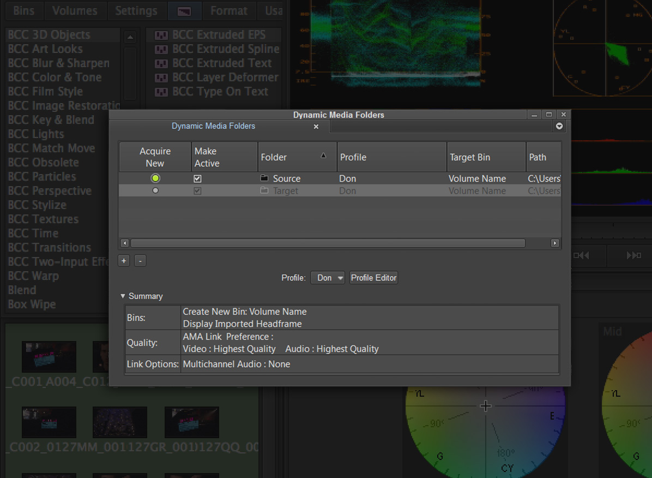Click the Multichannel Audio : None summary line
Image resolution: width=652 pixels, height=478 pixels.
[x=237, y=364]
